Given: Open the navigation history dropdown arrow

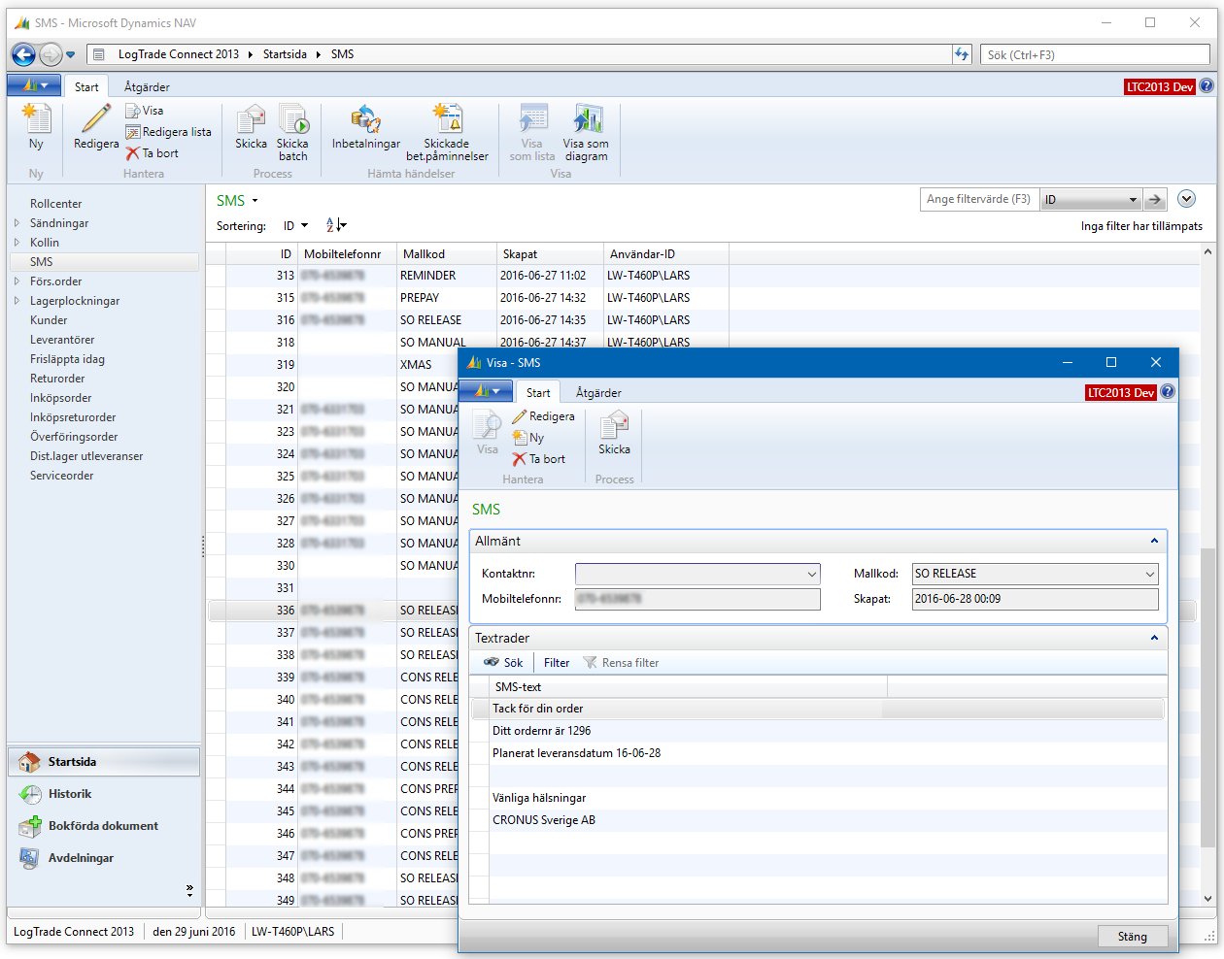Looking at the screenshot, I should point(70,55).
